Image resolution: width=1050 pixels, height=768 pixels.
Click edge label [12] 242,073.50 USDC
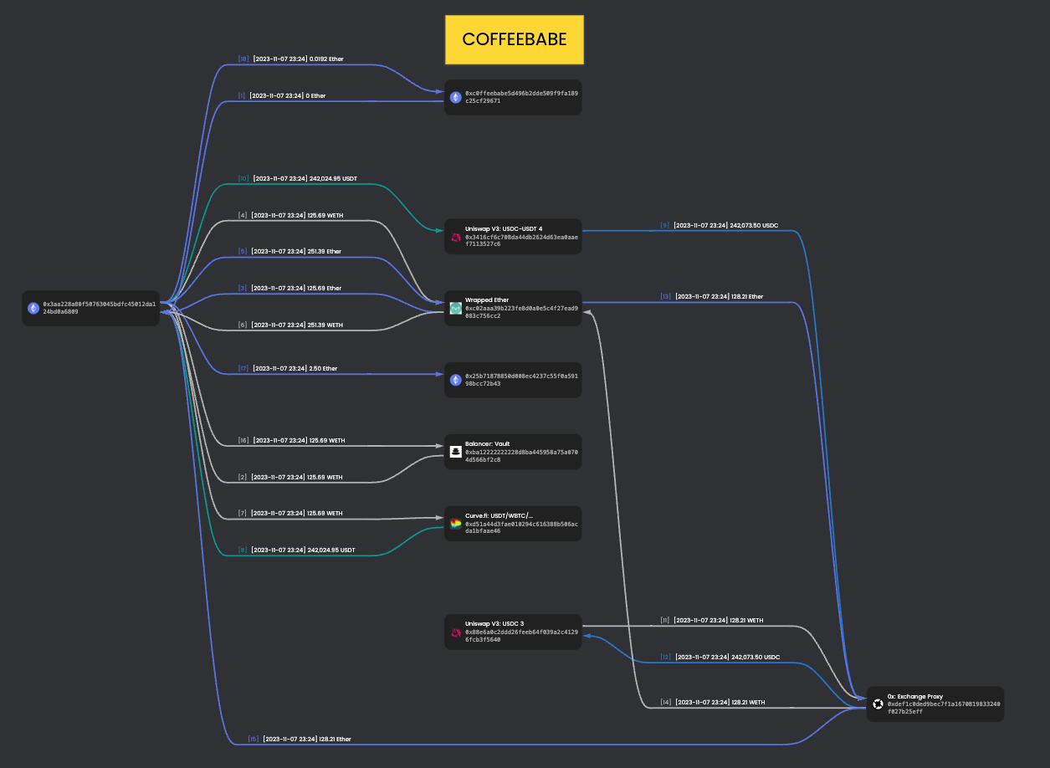720,657
